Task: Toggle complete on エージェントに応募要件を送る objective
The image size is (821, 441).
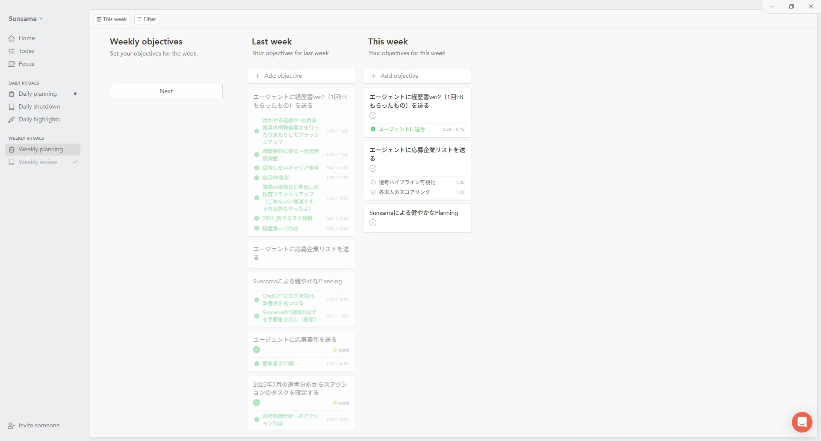Action: (x=257, y=350)
